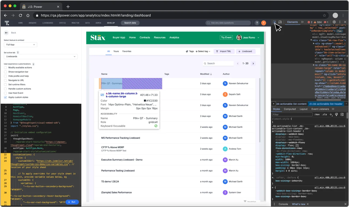Click info icon next to User experience customizations
This screenshot has width=349, height=207.
pyautogui.click(x=34, y=64)
